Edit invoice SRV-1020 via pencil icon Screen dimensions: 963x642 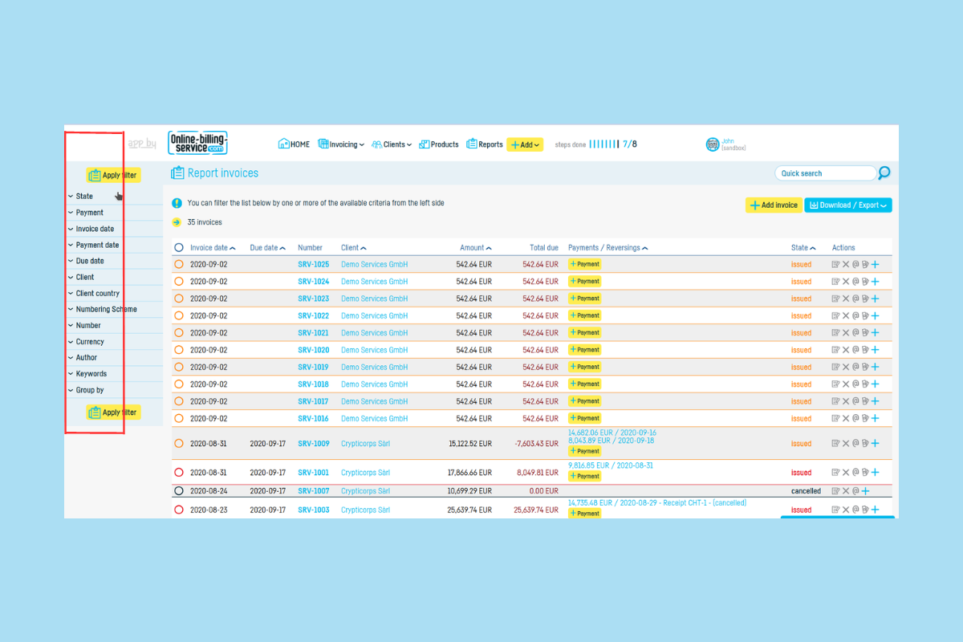(835, 350)
